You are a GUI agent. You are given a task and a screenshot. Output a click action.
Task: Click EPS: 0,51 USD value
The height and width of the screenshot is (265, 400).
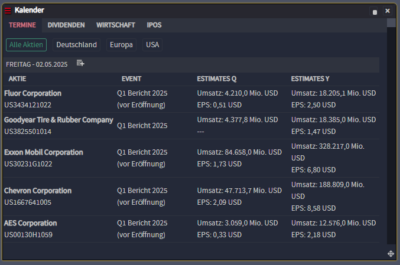219,105
